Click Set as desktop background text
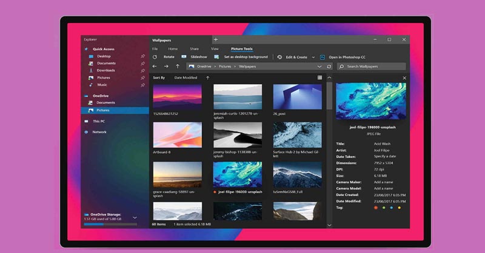The width and height of the screenshot is (485, 253). click(246, 57)
